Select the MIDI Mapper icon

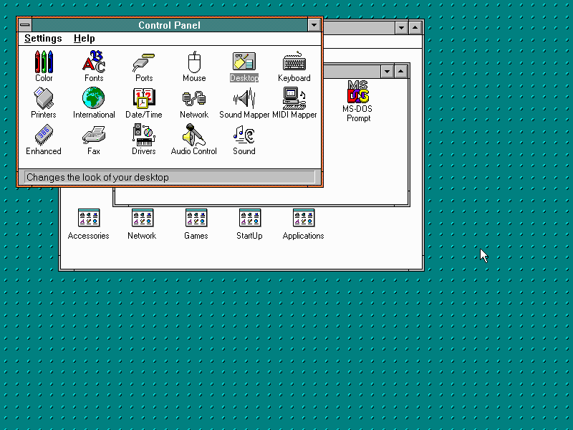294,98
